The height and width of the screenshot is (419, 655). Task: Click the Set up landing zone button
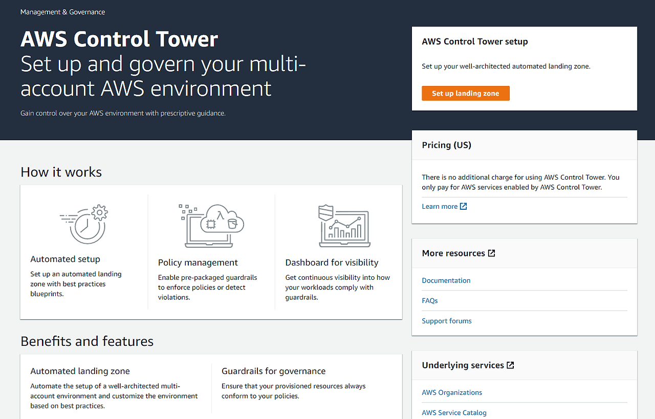click(466, 93)
